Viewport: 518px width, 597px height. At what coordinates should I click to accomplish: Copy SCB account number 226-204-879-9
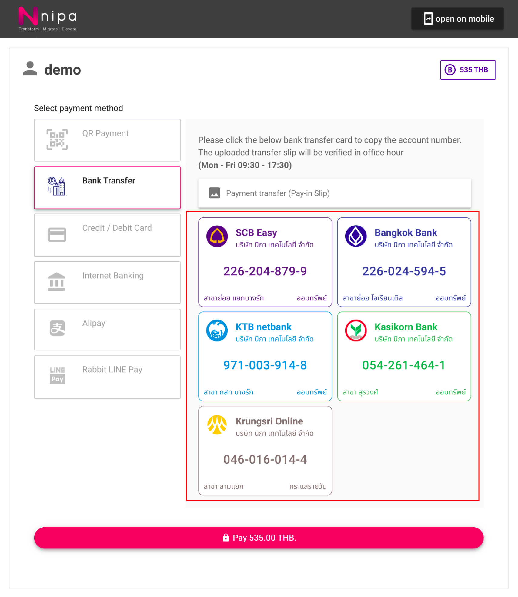[x=265, y=271]
